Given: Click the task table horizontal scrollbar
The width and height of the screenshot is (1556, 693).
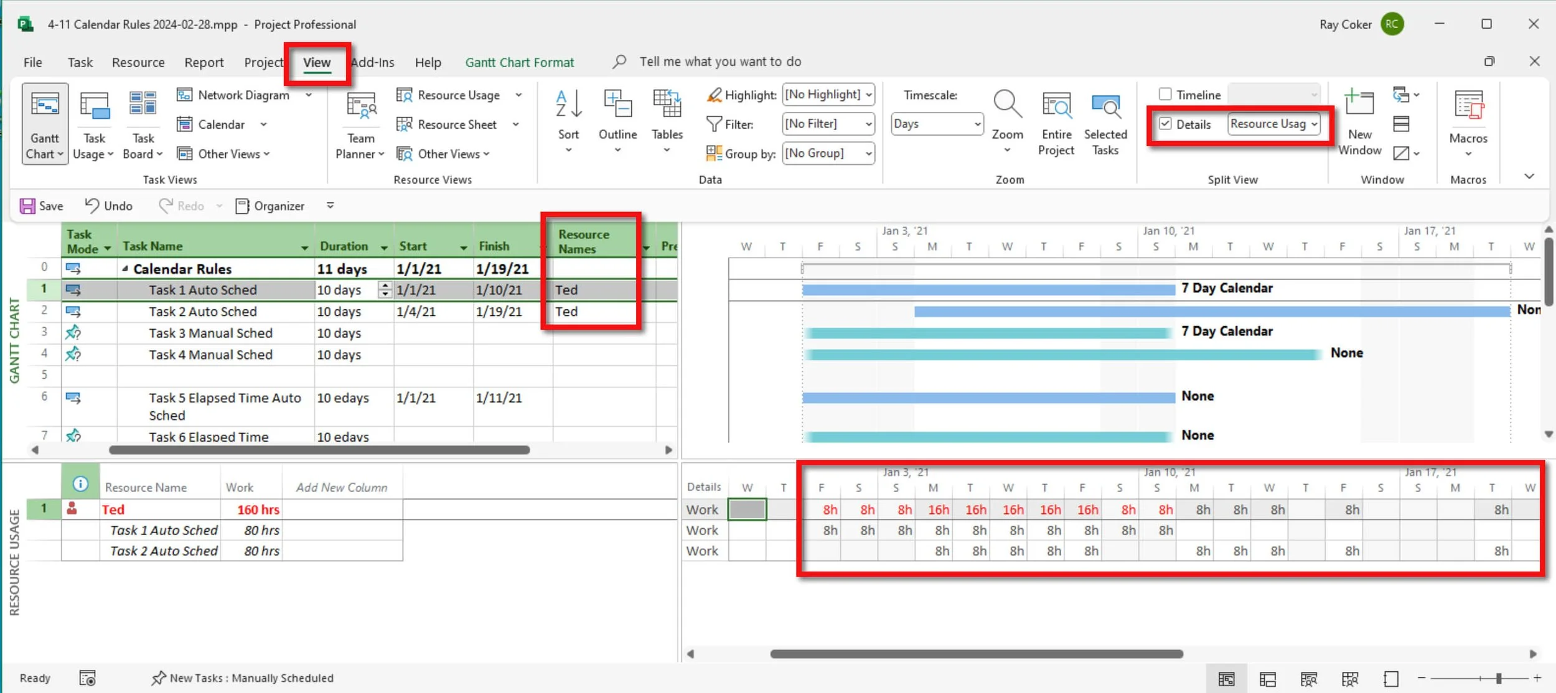Looking at the screenshot, I should pos(319,450).
